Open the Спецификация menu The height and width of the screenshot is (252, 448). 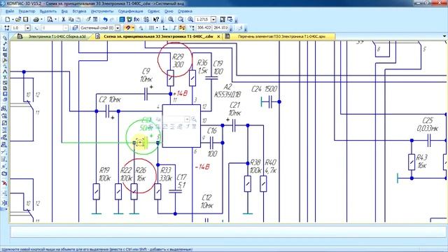131,11
